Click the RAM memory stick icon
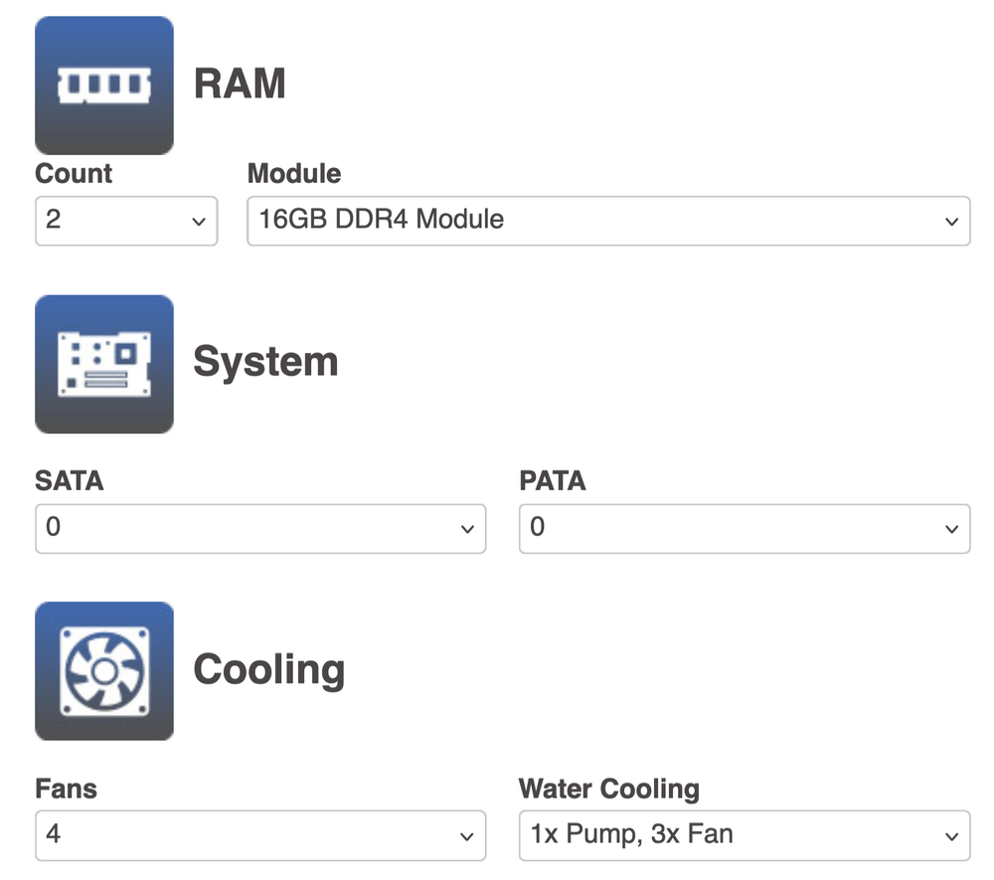Image resolution: width=994 pixels, height=880 pixels. pos(104,86)
